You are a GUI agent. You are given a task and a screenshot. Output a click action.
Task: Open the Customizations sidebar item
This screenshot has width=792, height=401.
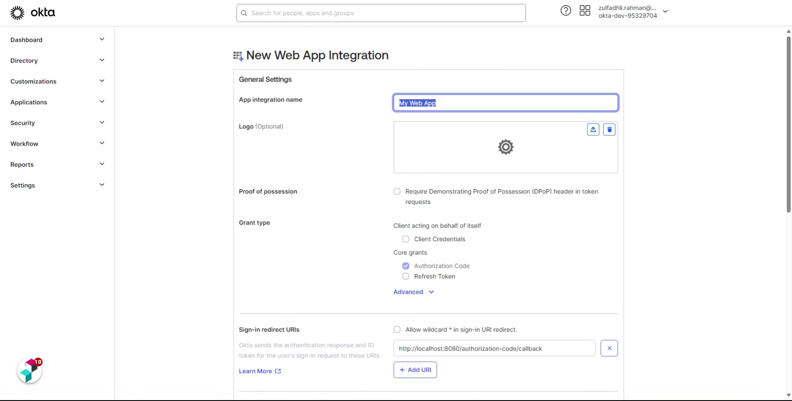click(57, 82)
